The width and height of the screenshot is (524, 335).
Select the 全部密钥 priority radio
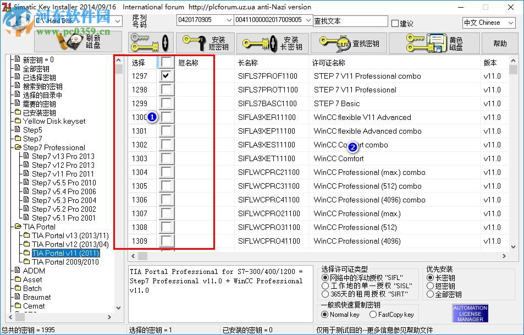431,294
